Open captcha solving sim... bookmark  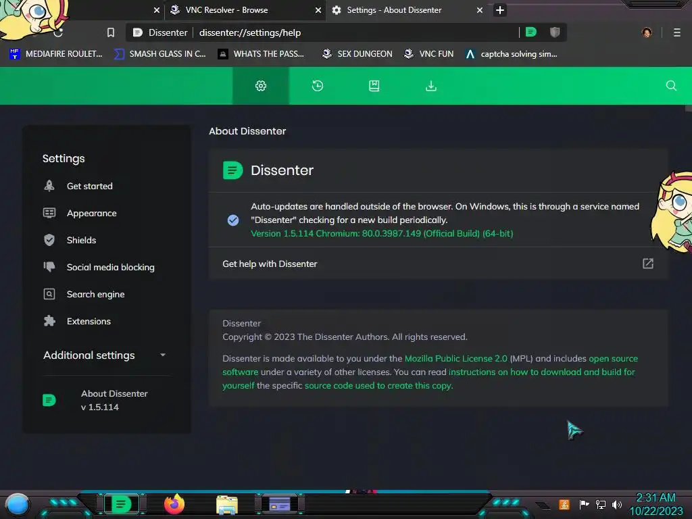511,54
